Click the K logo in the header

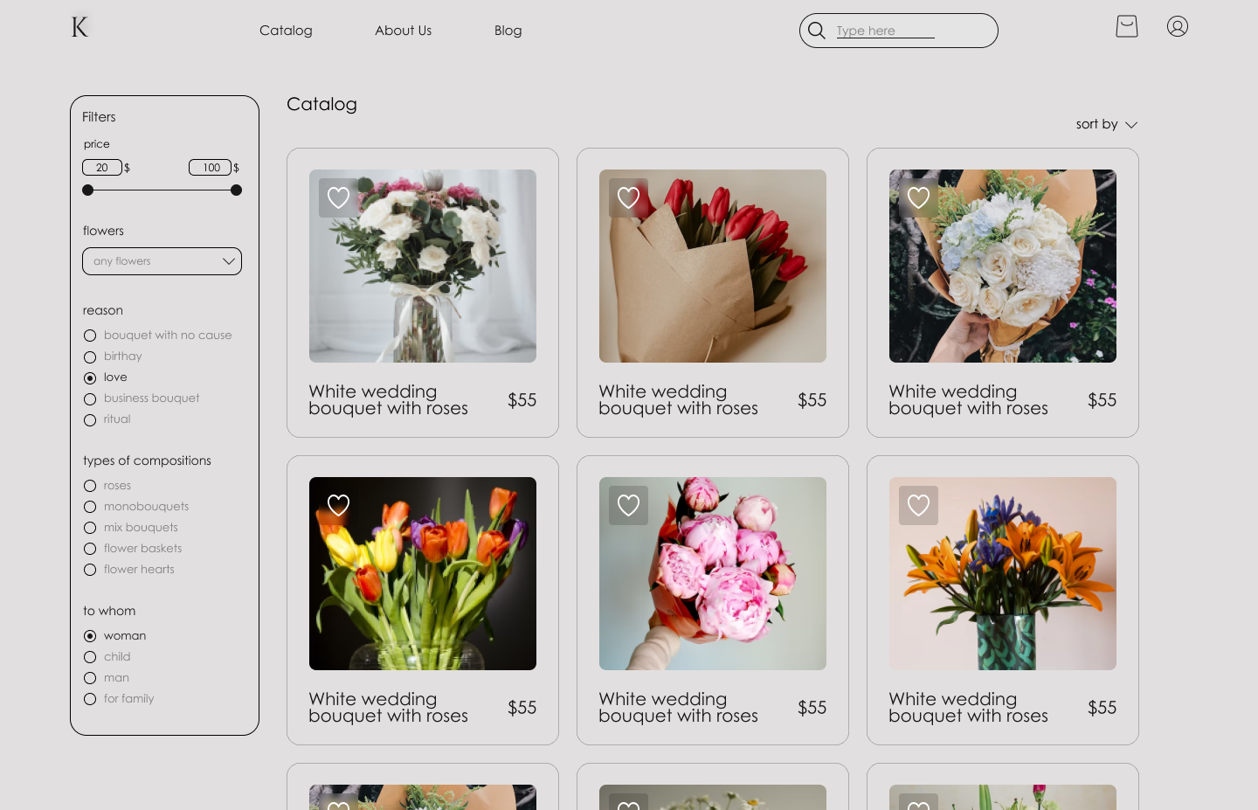point(80,27)
